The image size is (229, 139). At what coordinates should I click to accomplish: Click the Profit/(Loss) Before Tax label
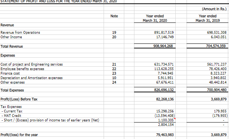tap(19, 99)
